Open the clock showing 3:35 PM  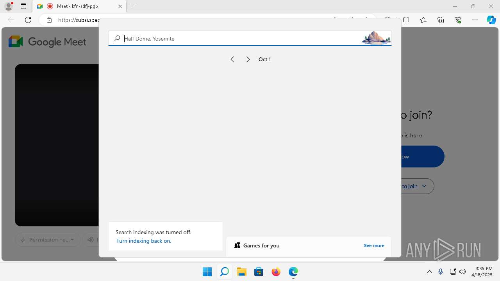(x=482, y=272)
